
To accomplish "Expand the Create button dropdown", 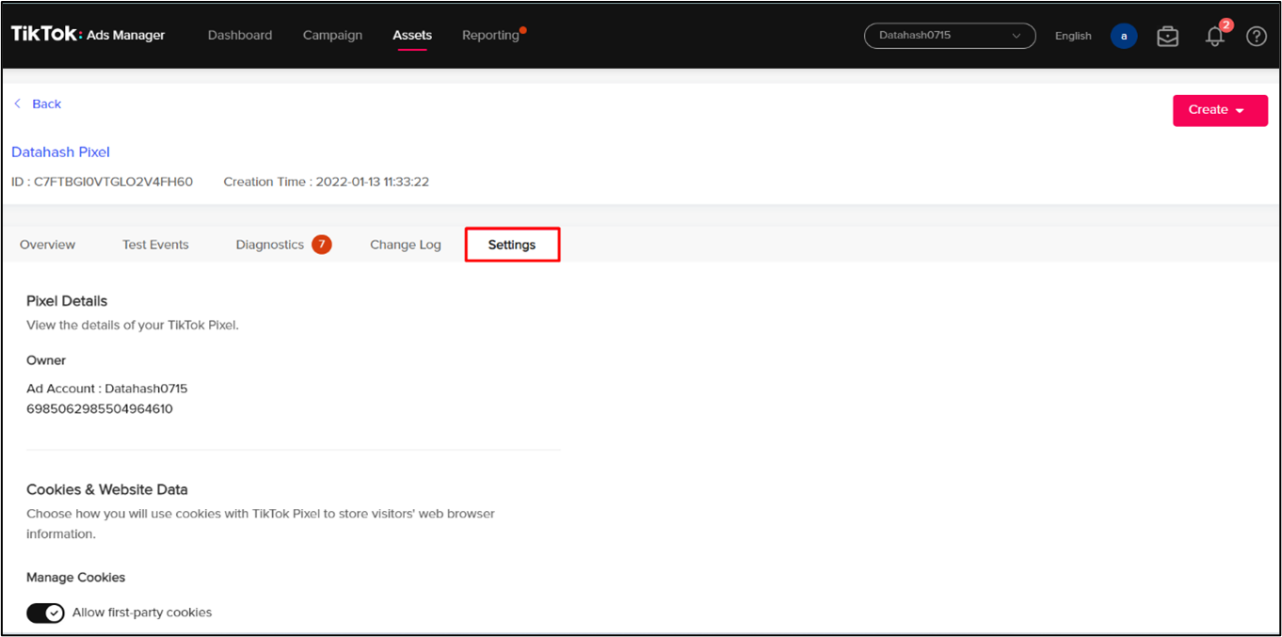I will click(1220, 110).
